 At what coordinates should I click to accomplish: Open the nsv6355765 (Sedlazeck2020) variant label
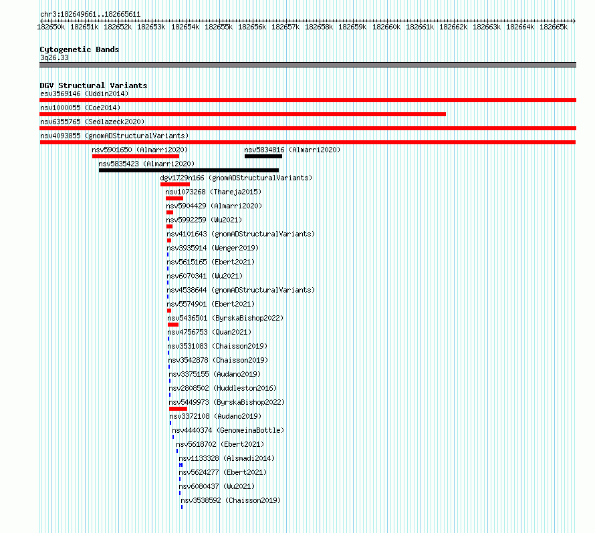92,122
